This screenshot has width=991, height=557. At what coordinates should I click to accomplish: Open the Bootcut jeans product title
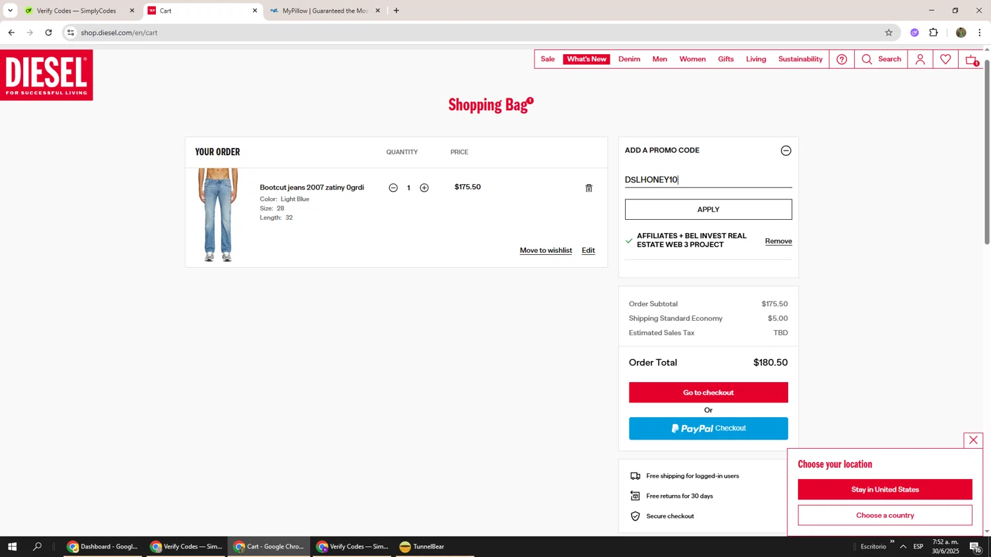pyautogui.click(x=312, y=187)
